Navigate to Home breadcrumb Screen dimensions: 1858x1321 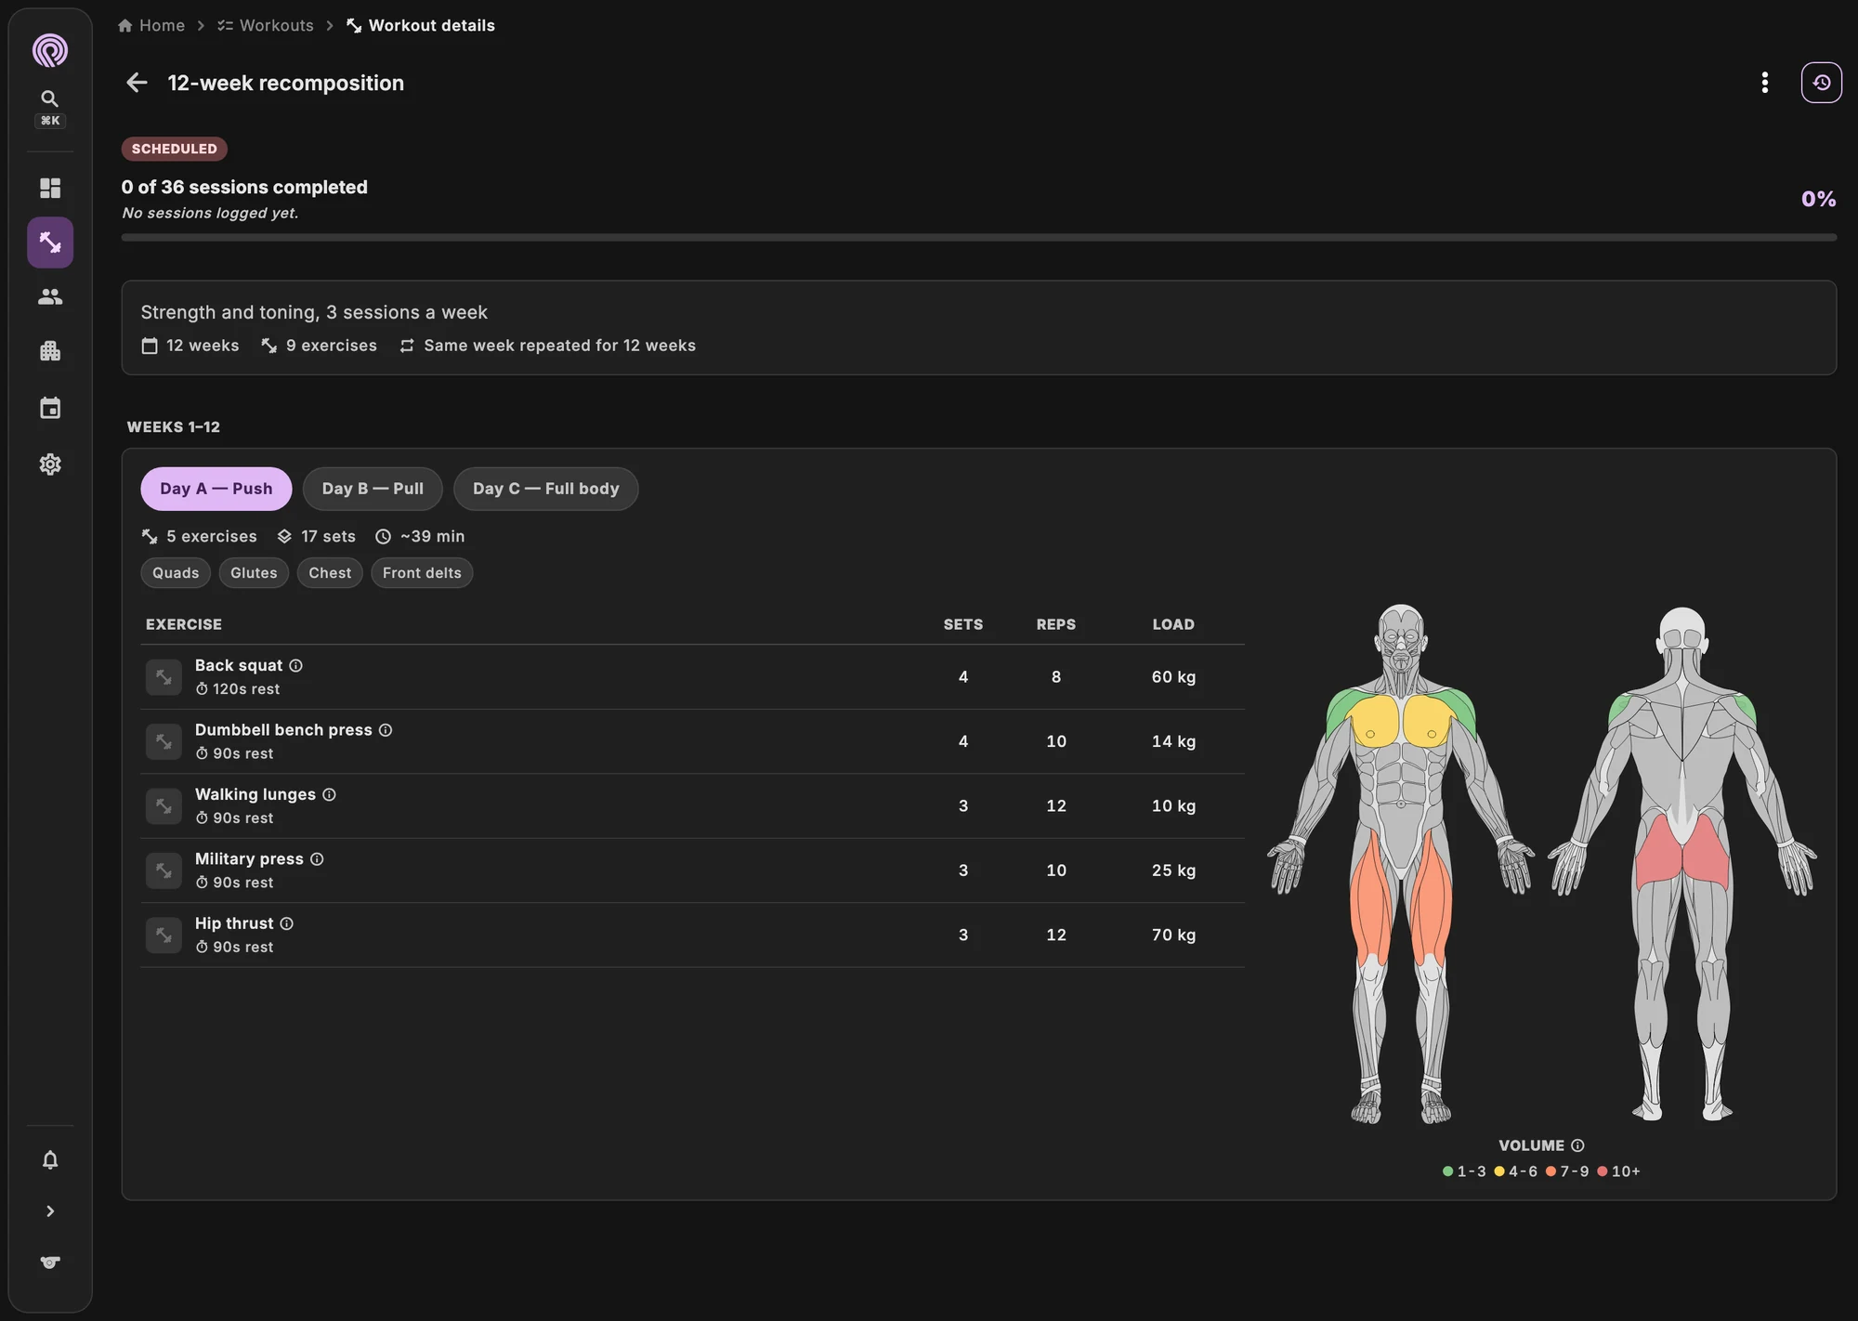[151, 25]
